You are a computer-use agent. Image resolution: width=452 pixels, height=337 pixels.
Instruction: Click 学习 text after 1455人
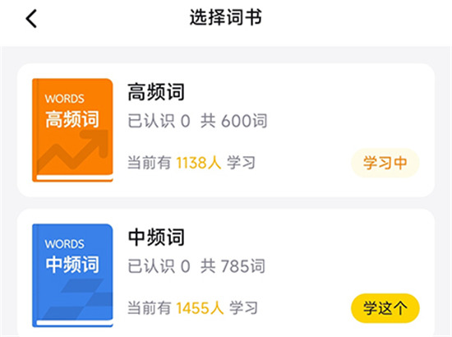pos(243,308)
